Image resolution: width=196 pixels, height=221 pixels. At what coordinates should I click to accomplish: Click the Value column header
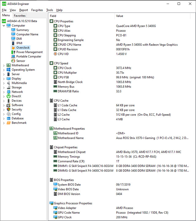pos(153,16)
